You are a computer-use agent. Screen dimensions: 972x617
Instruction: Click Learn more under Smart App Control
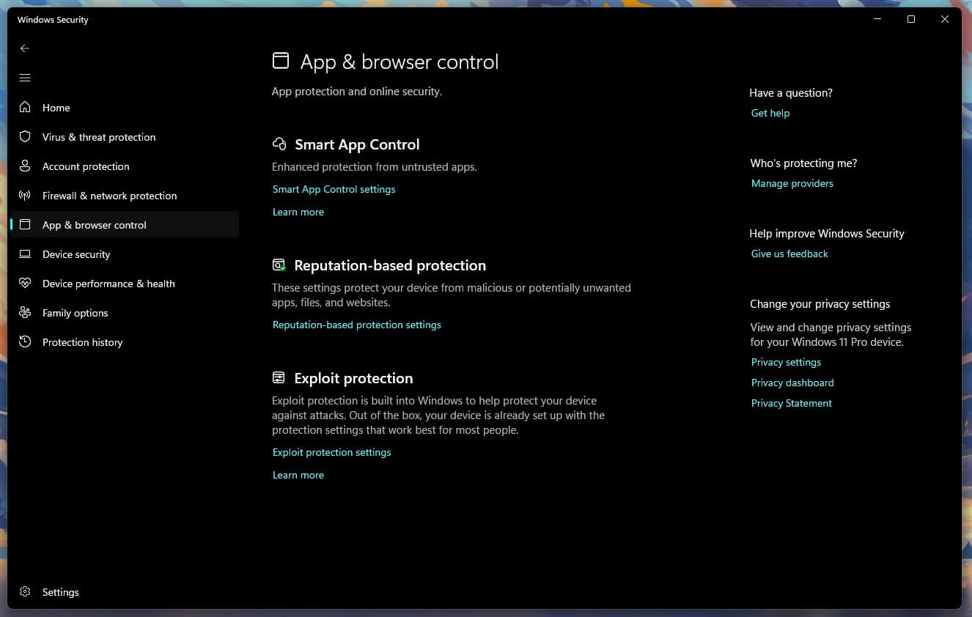(x=298, y=212)
